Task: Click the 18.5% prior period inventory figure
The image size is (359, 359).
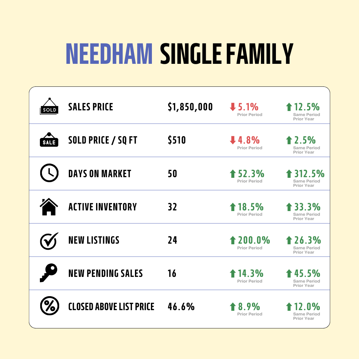Action: click(x=251, y=207)
